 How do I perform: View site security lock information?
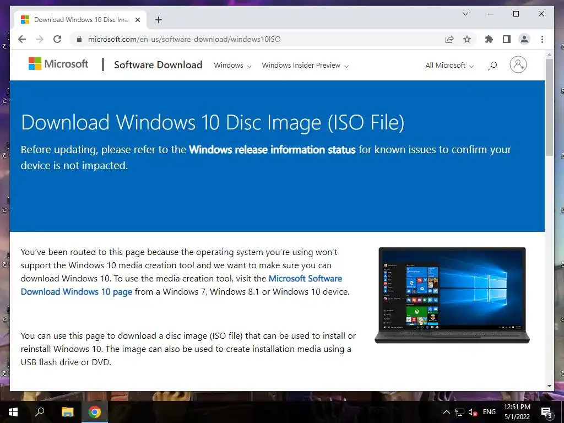click(x=79, y=39)
